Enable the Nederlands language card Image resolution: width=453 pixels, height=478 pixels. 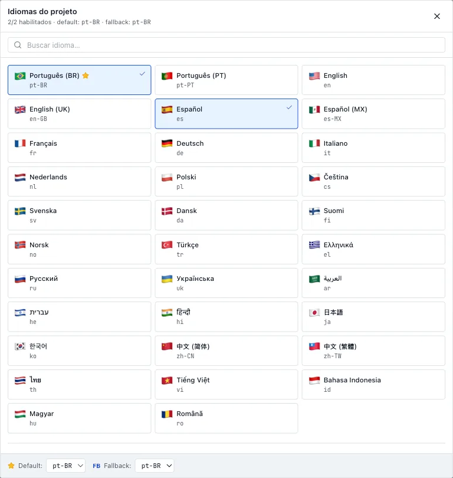(79, 181)
